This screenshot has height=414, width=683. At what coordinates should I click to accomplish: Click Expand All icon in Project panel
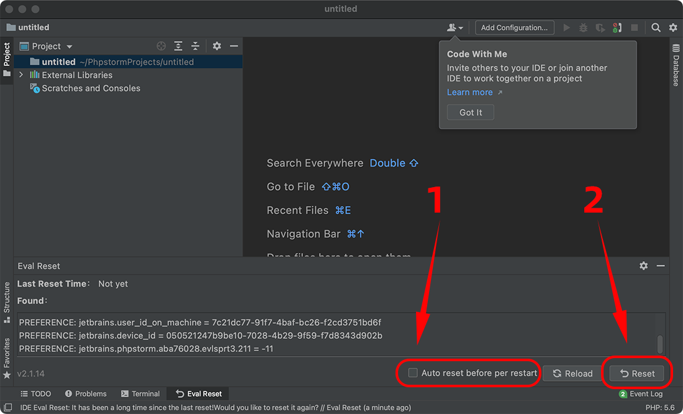coord(178,46)
